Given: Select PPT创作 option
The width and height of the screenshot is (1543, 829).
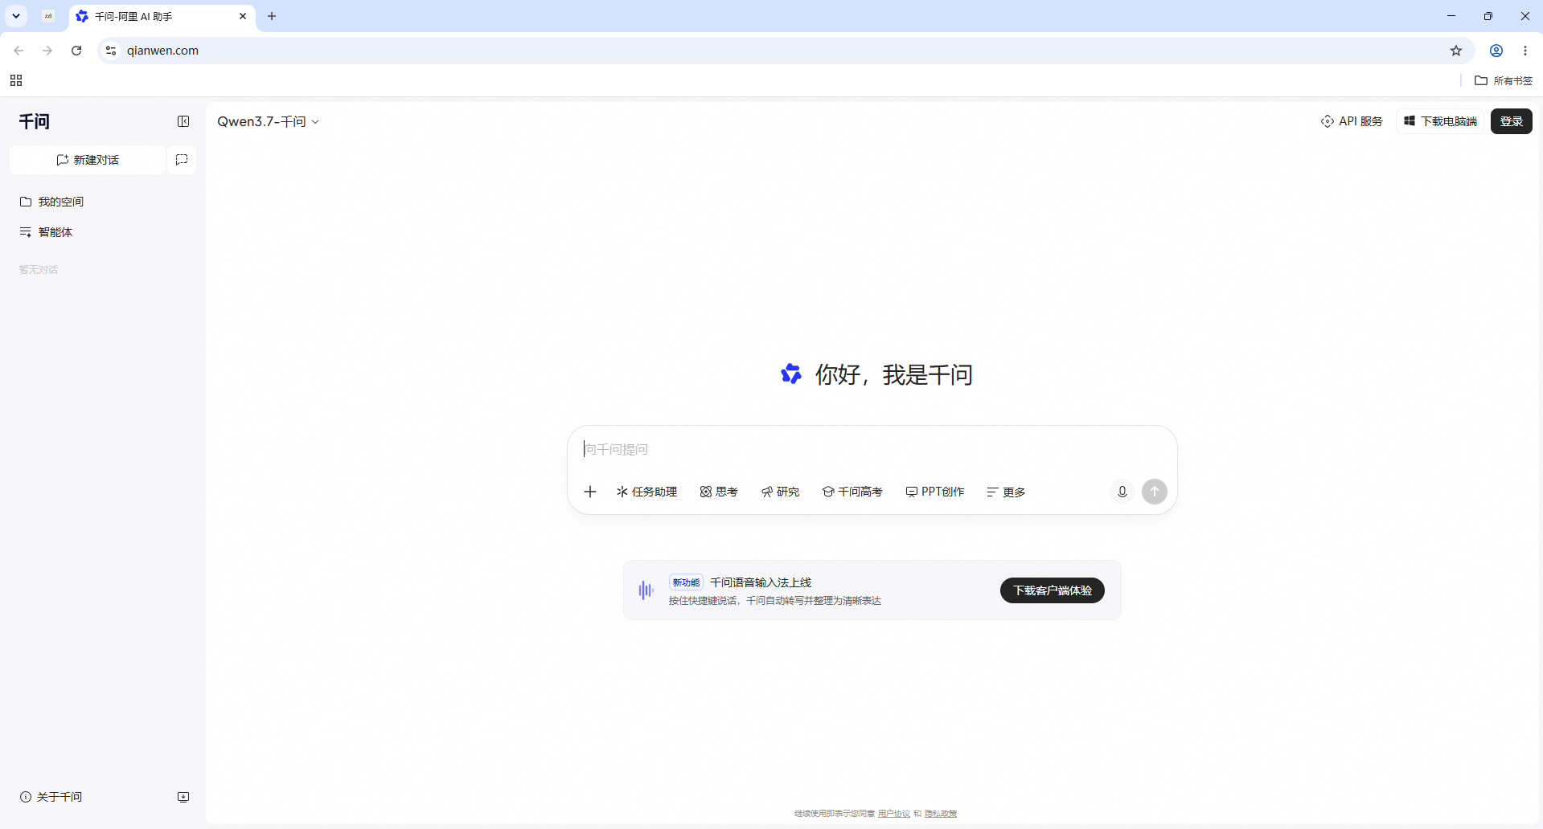Looking at the screenshot, I should [x=935, y=492].
